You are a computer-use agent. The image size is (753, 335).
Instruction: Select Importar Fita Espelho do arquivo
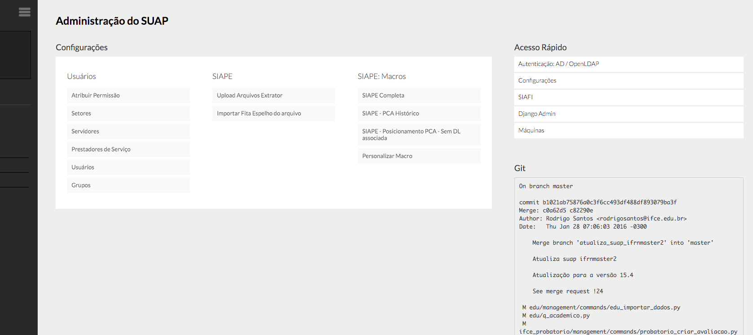pos(274,113)
